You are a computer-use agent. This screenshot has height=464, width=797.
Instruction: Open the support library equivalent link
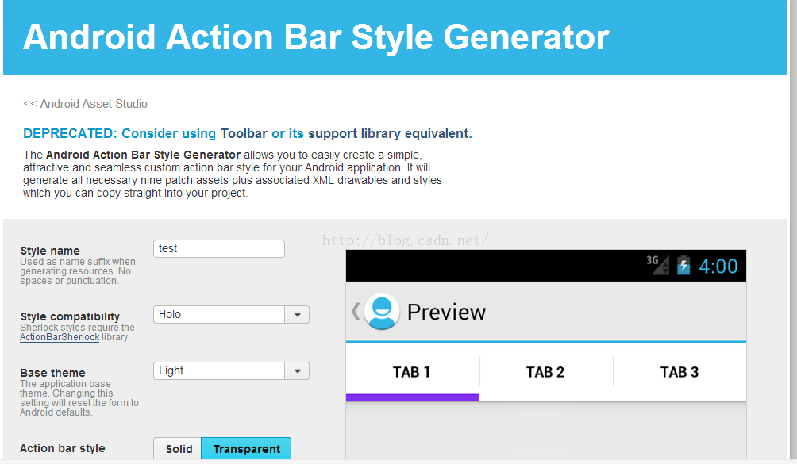[x=388, y=133]
